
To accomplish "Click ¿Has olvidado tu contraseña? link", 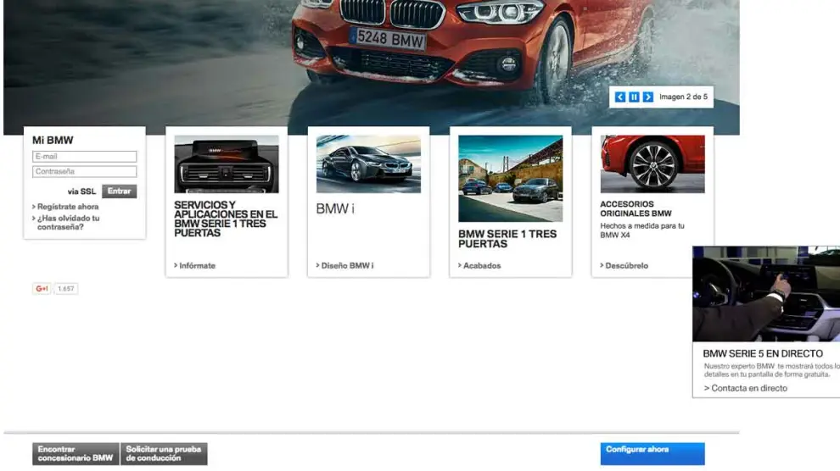I will pyautogui.click(x=68, y=223).
